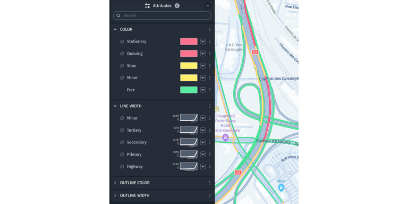Expand the Minor line width dropdown
This screenshot has height=204, width=408.
[x=203, y=118]
